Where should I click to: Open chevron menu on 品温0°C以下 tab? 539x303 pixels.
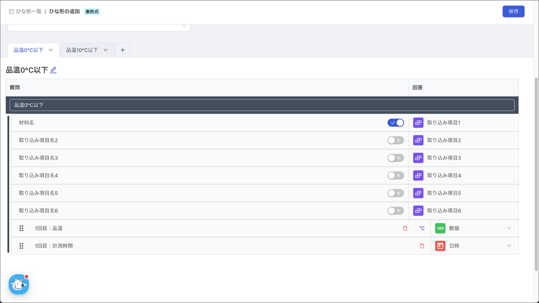click(x=51, y=50)
